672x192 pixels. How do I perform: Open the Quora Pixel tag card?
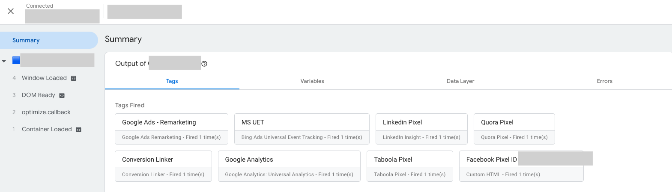[x=514, y=129]
